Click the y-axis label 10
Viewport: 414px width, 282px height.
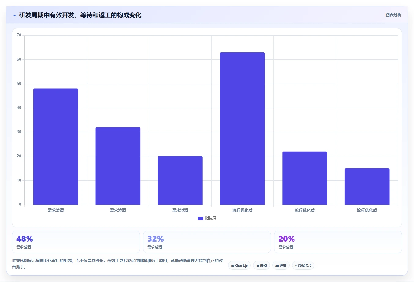[x=19, y=180]
